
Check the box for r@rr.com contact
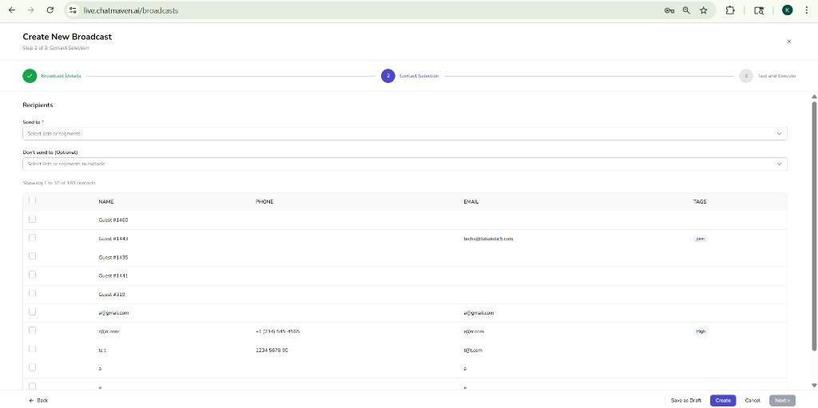32,331
